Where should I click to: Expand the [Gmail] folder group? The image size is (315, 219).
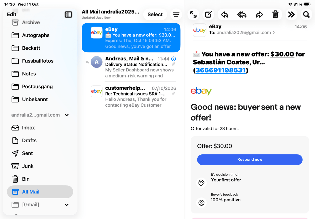[x=67, y=205]
